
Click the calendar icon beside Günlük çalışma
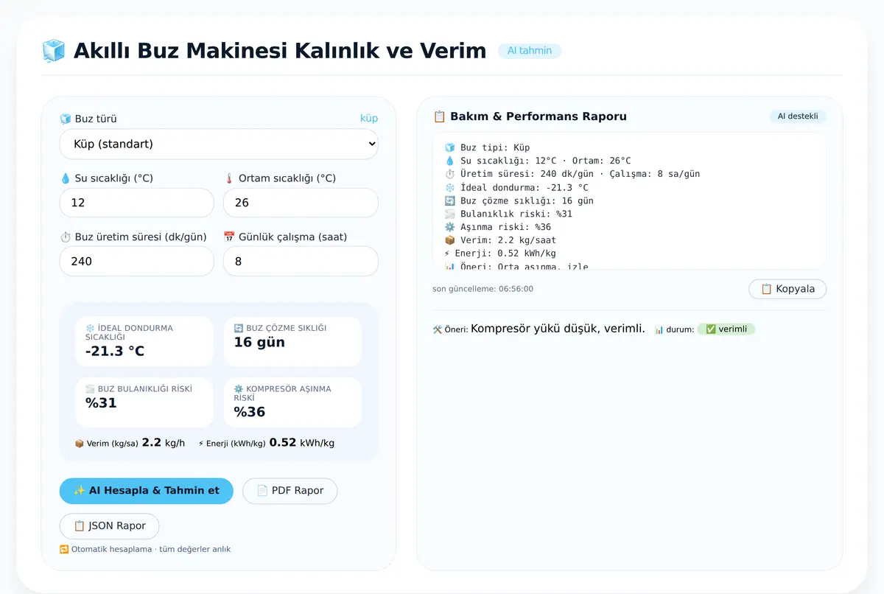pos(229,237)
